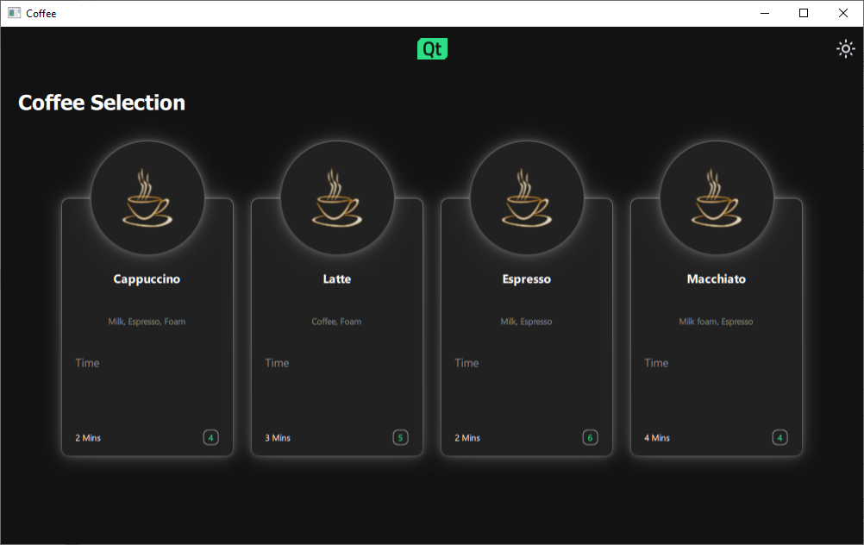Viewport: 864px width, 545px height.
Task: Click the 'Milk, Espresso, Foam' ingredients text
Action: (x=147, y=322)
